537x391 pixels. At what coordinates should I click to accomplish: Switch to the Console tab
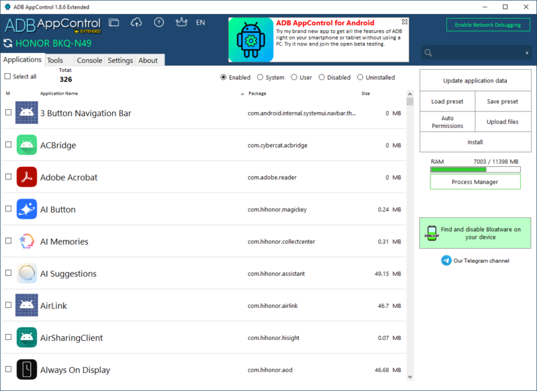(x=89, y=60)
